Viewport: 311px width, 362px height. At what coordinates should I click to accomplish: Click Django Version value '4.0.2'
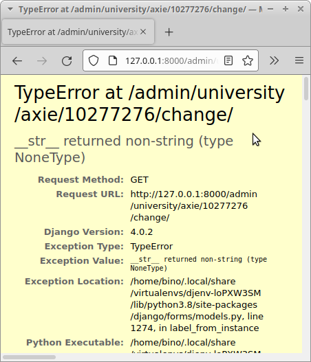[142, 232]
